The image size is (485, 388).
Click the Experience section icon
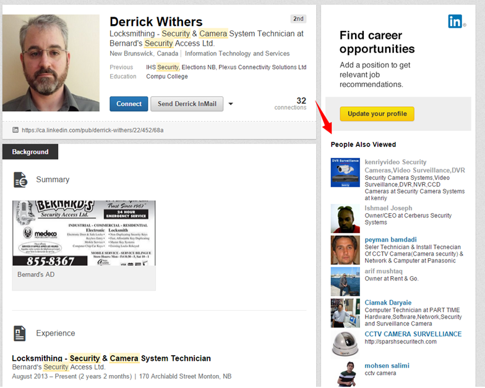click(20, 334)
